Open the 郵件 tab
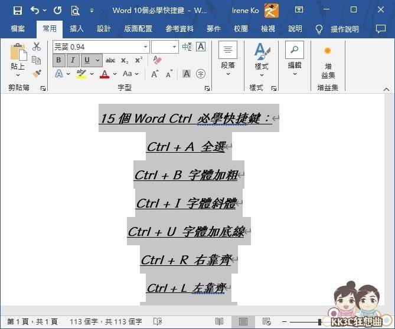Viewport: 395px width, 329px height. click(x=214, y=29)
